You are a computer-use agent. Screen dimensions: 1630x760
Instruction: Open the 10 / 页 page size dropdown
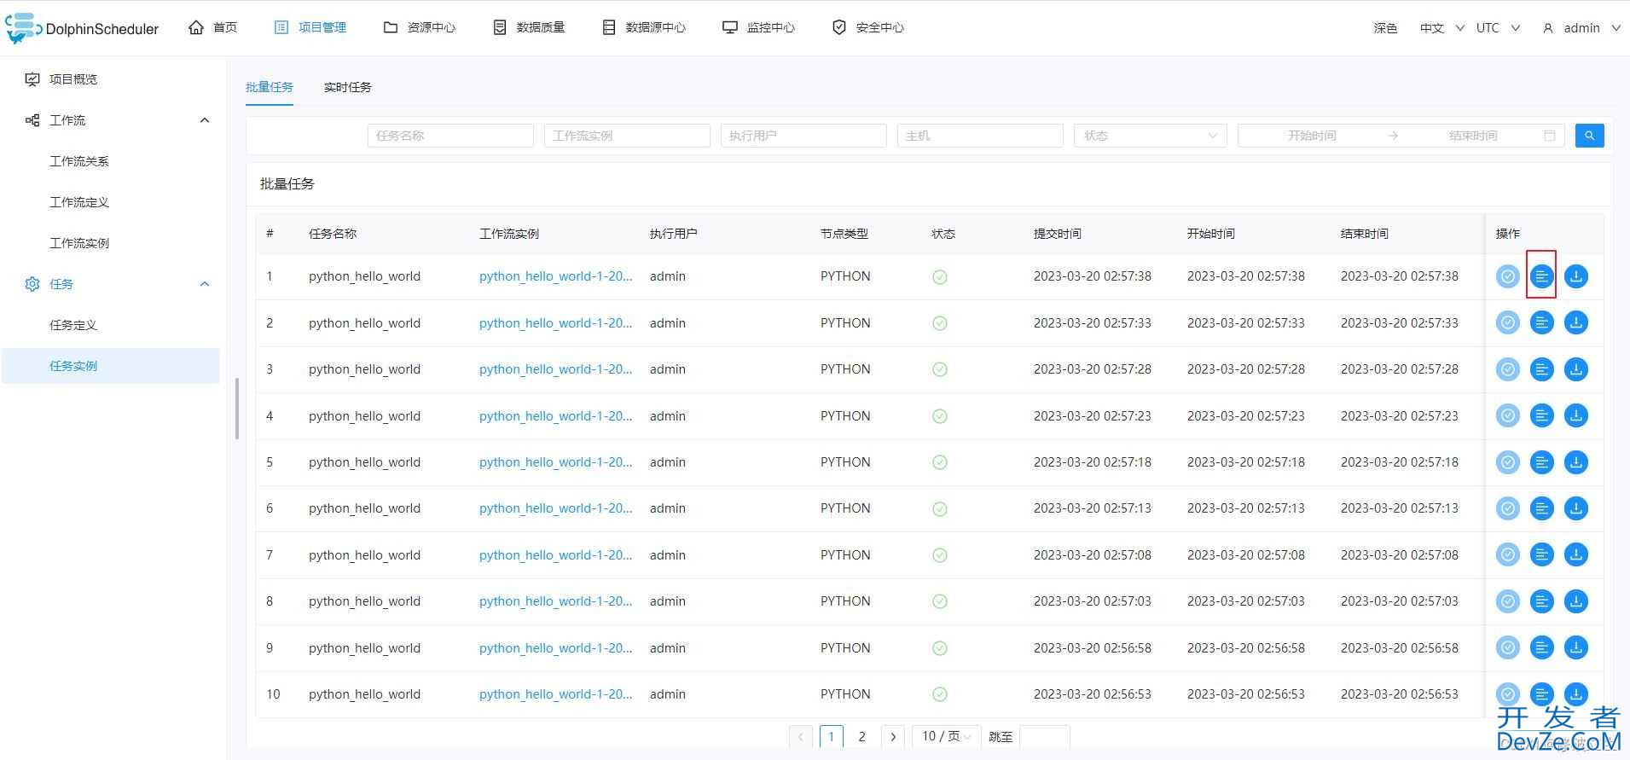click(948, 736)
